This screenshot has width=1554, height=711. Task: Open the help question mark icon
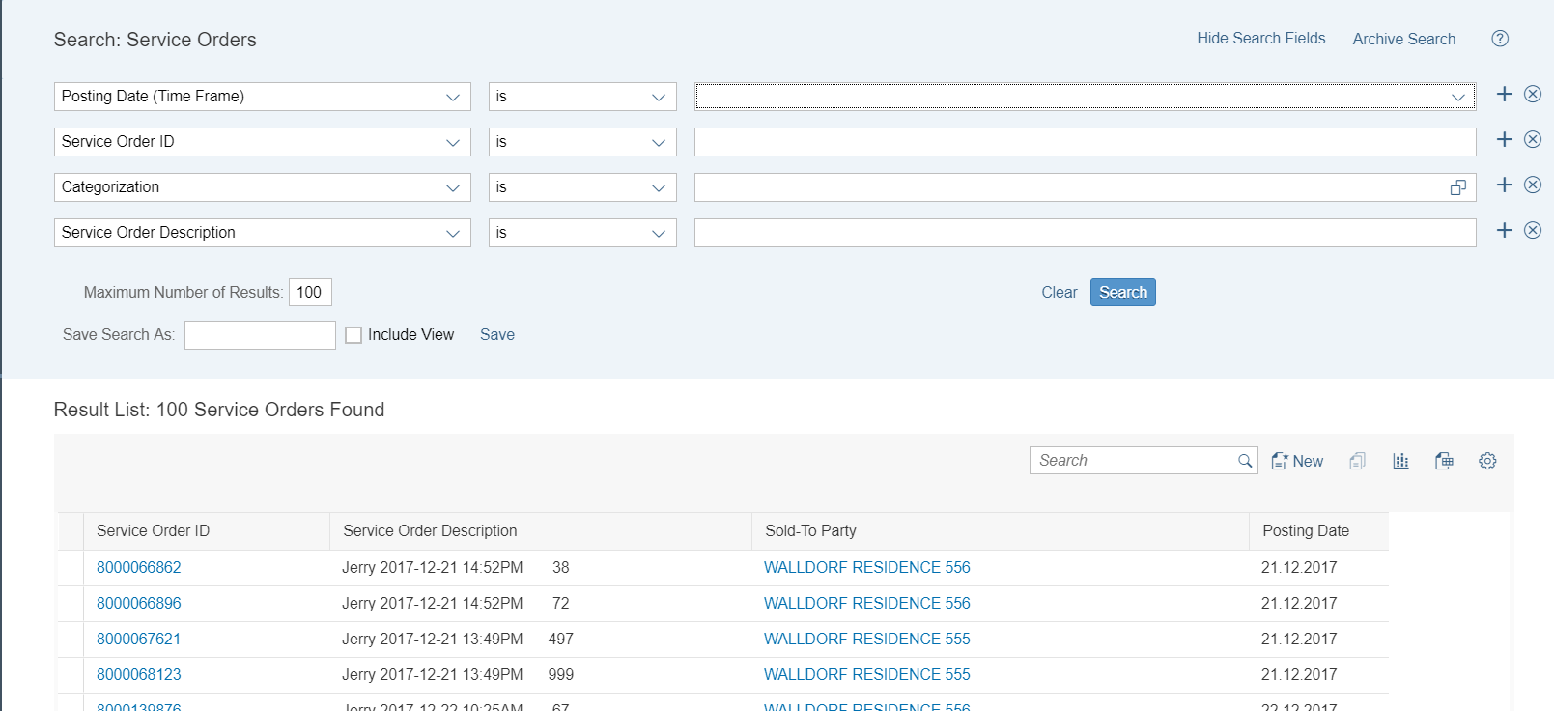1500,39
